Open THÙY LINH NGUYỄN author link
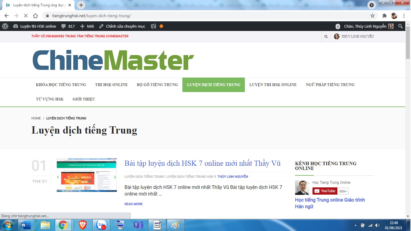The height and width of the screenshot is (231, 411). click(x=233, y=177)
